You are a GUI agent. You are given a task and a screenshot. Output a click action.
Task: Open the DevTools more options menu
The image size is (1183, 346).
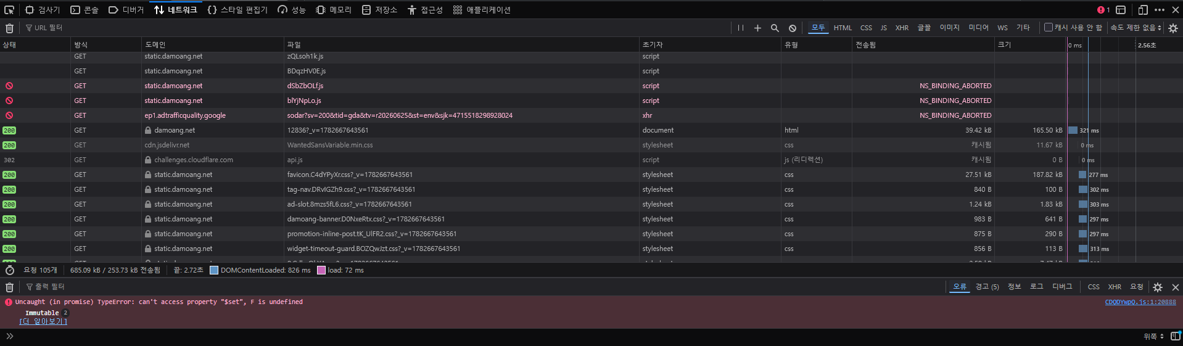point(1160,10)
